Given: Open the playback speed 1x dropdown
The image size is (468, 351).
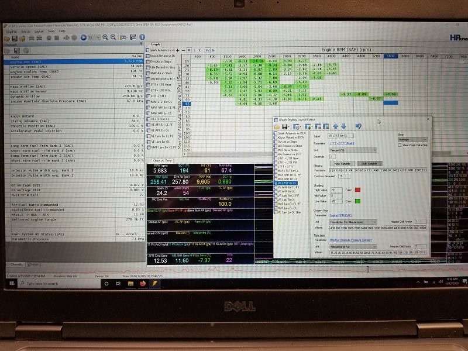Looking at the screenshot, I should tap(94, 37).
